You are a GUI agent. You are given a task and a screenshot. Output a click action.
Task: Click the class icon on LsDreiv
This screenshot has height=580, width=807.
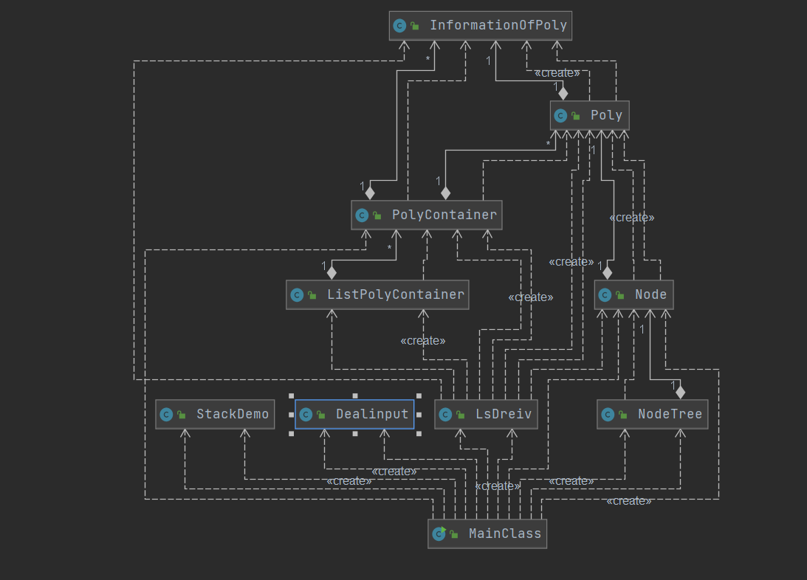[446, 415]
